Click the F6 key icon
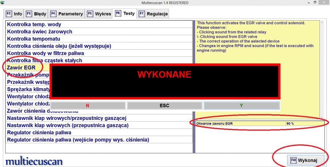The image size is (330, 167). (x=118, y=13)
